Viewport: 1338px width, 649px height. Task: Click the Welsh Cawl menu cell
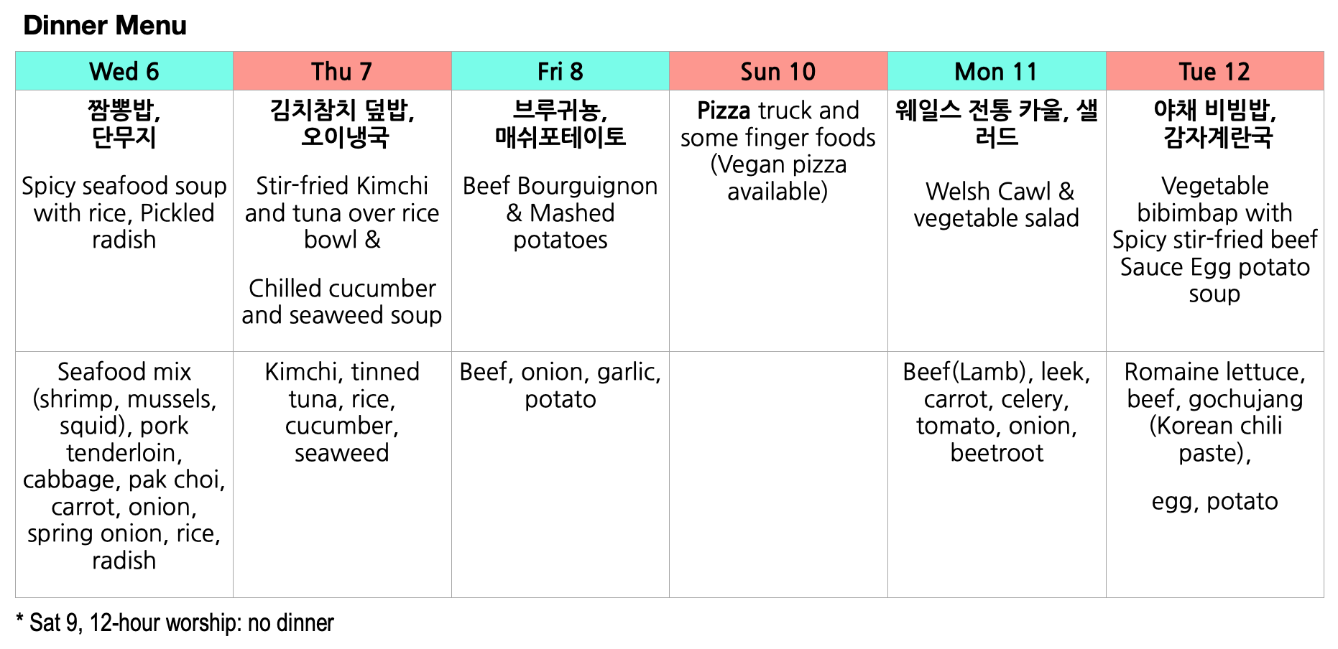pyautogui.click(x=997, y=221)
